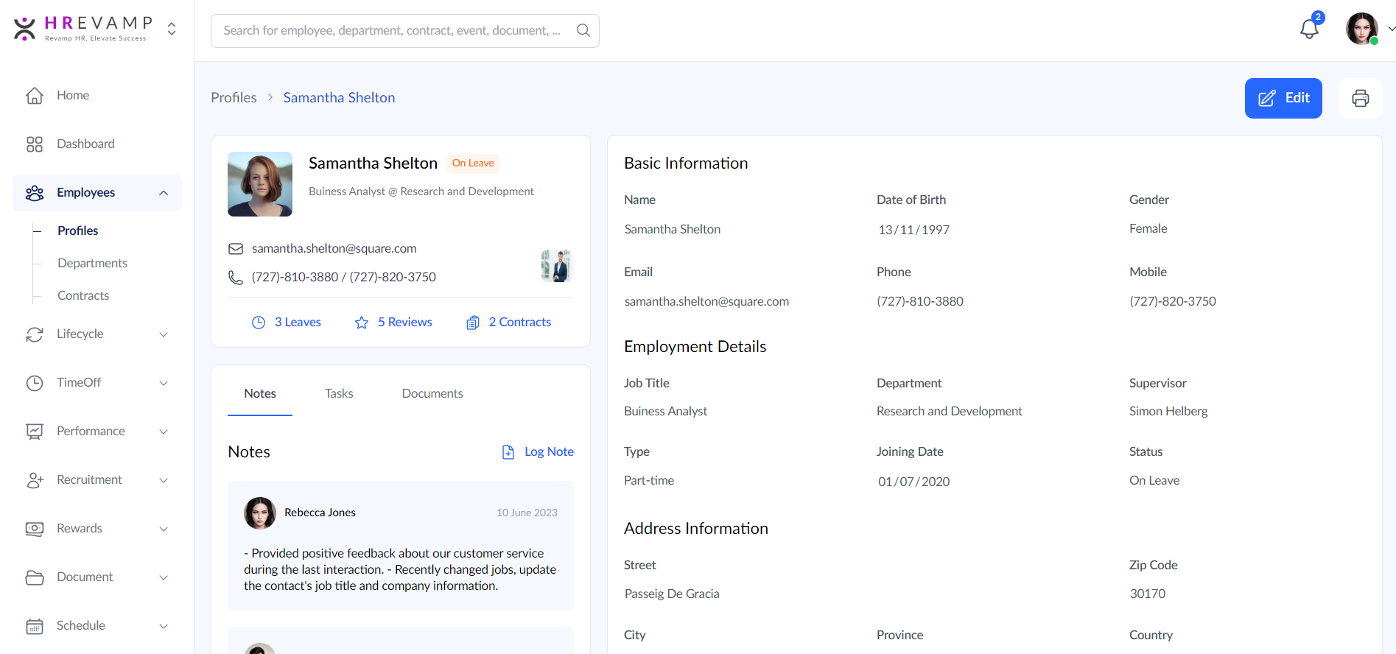Click the employee search input field
The height and width of the screenshot is (654, 1396).
tap(390, 31)
